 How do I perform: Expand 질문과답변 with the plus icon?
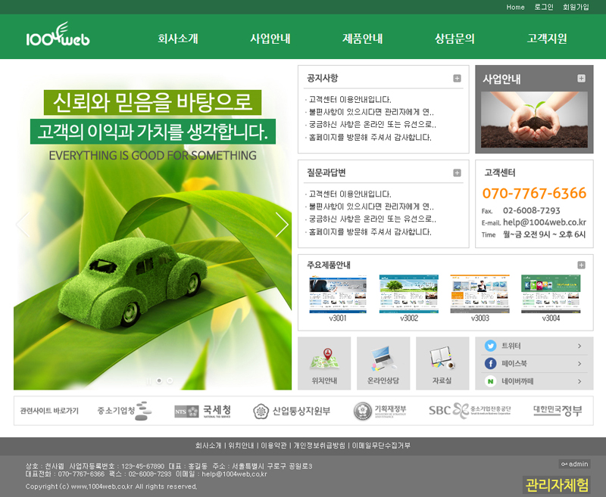coord(457,172)
